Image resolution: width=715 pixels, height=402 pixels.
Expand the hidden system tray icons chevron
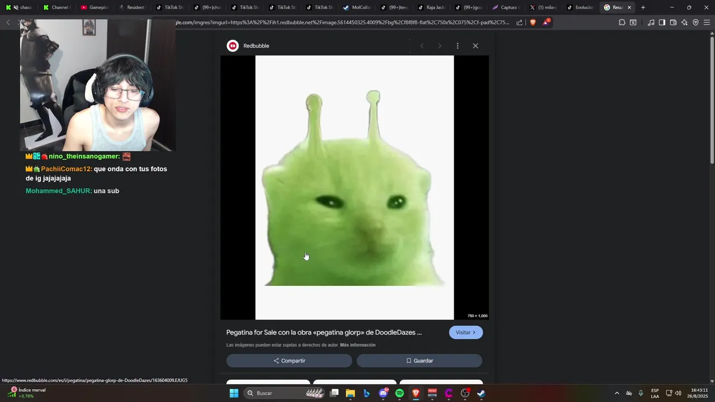click(x=617, y=393)
